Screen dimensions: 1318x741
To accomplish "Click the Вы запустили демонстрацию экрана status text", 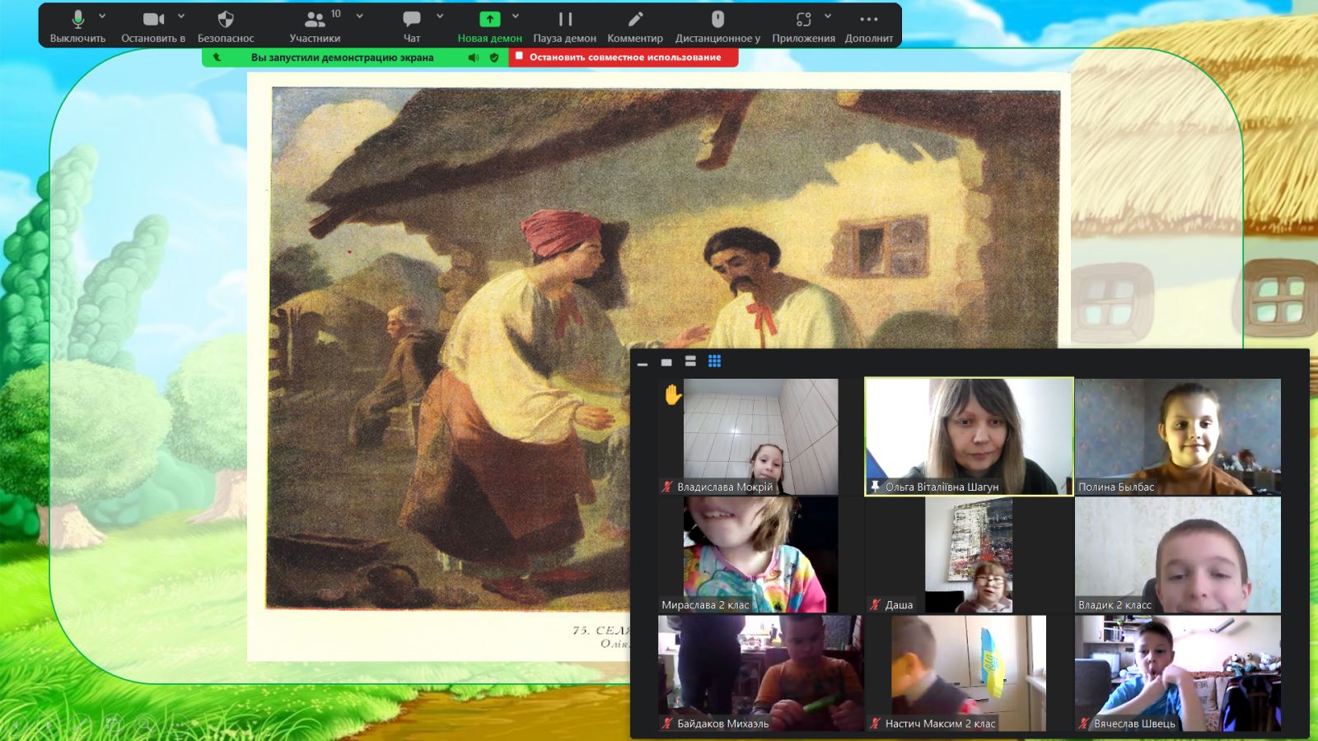I will coord(342,58).
